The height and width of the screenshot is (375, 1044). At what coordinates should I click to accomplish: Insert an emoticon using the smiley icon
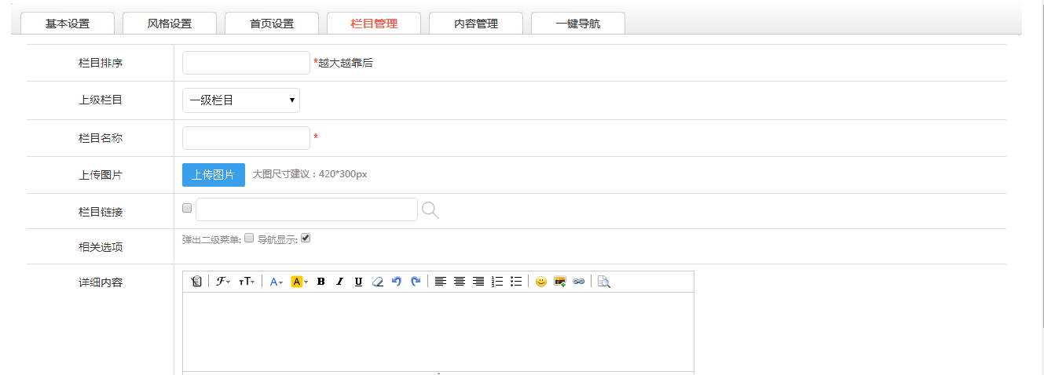540,282
